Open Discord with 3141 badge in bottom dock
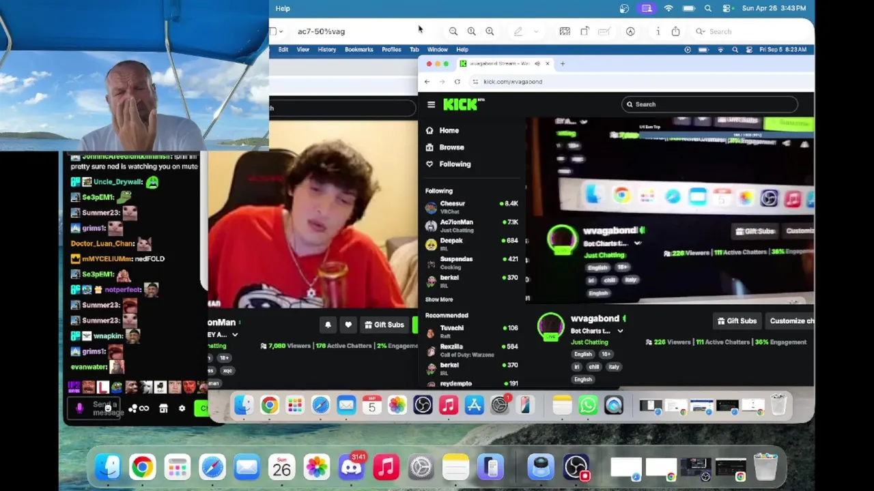The height and width of the screenshot is (491, 874). 352,468
